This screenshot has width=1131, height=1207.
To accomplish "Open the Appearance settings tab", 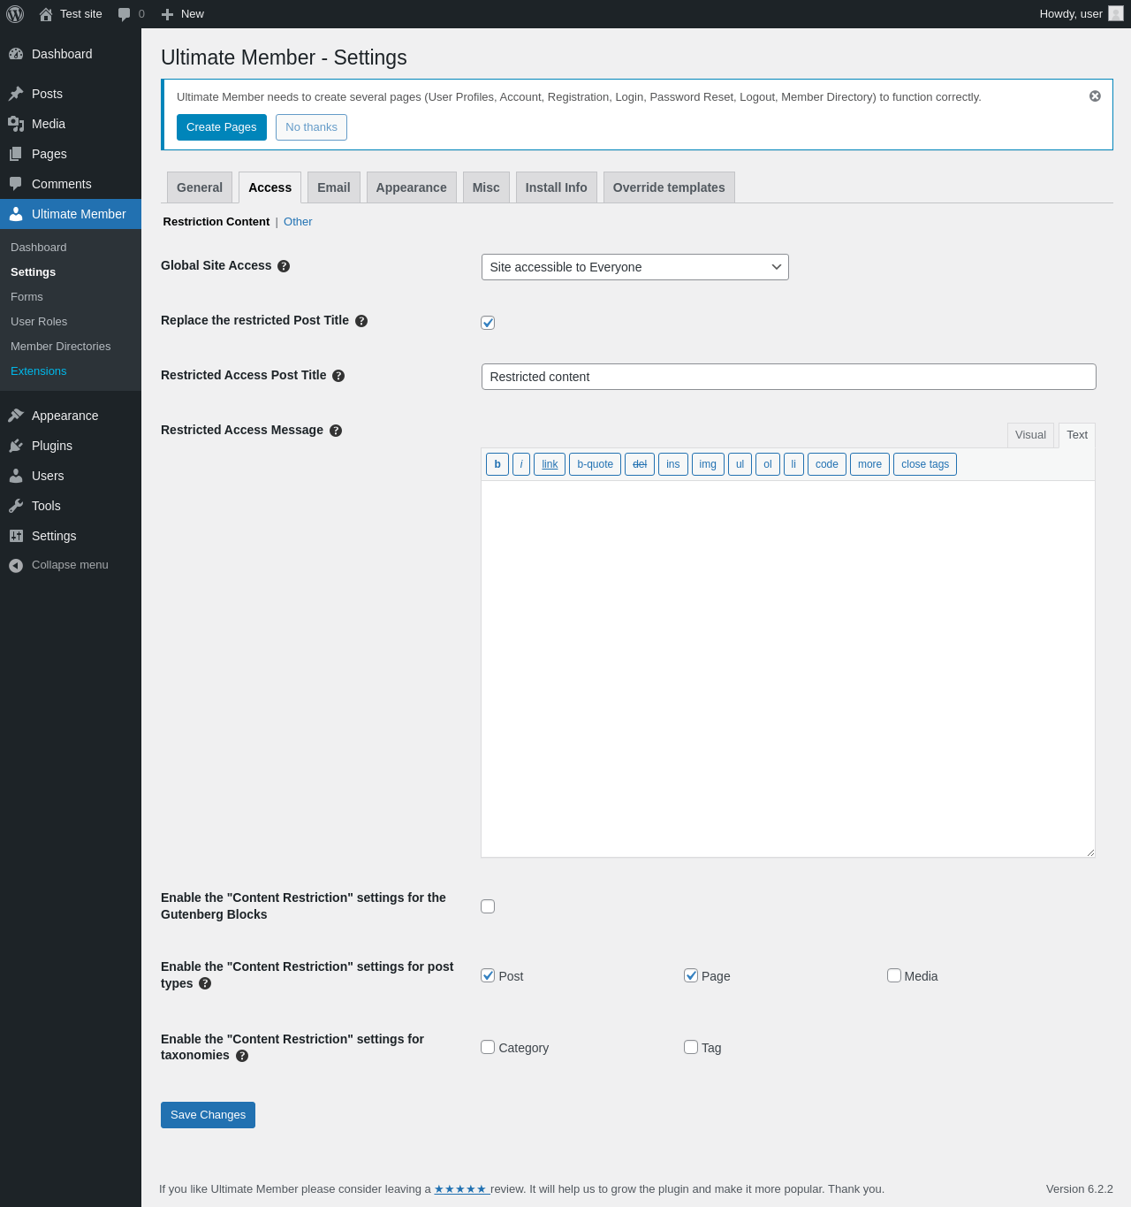I will [x=412, y=187].
